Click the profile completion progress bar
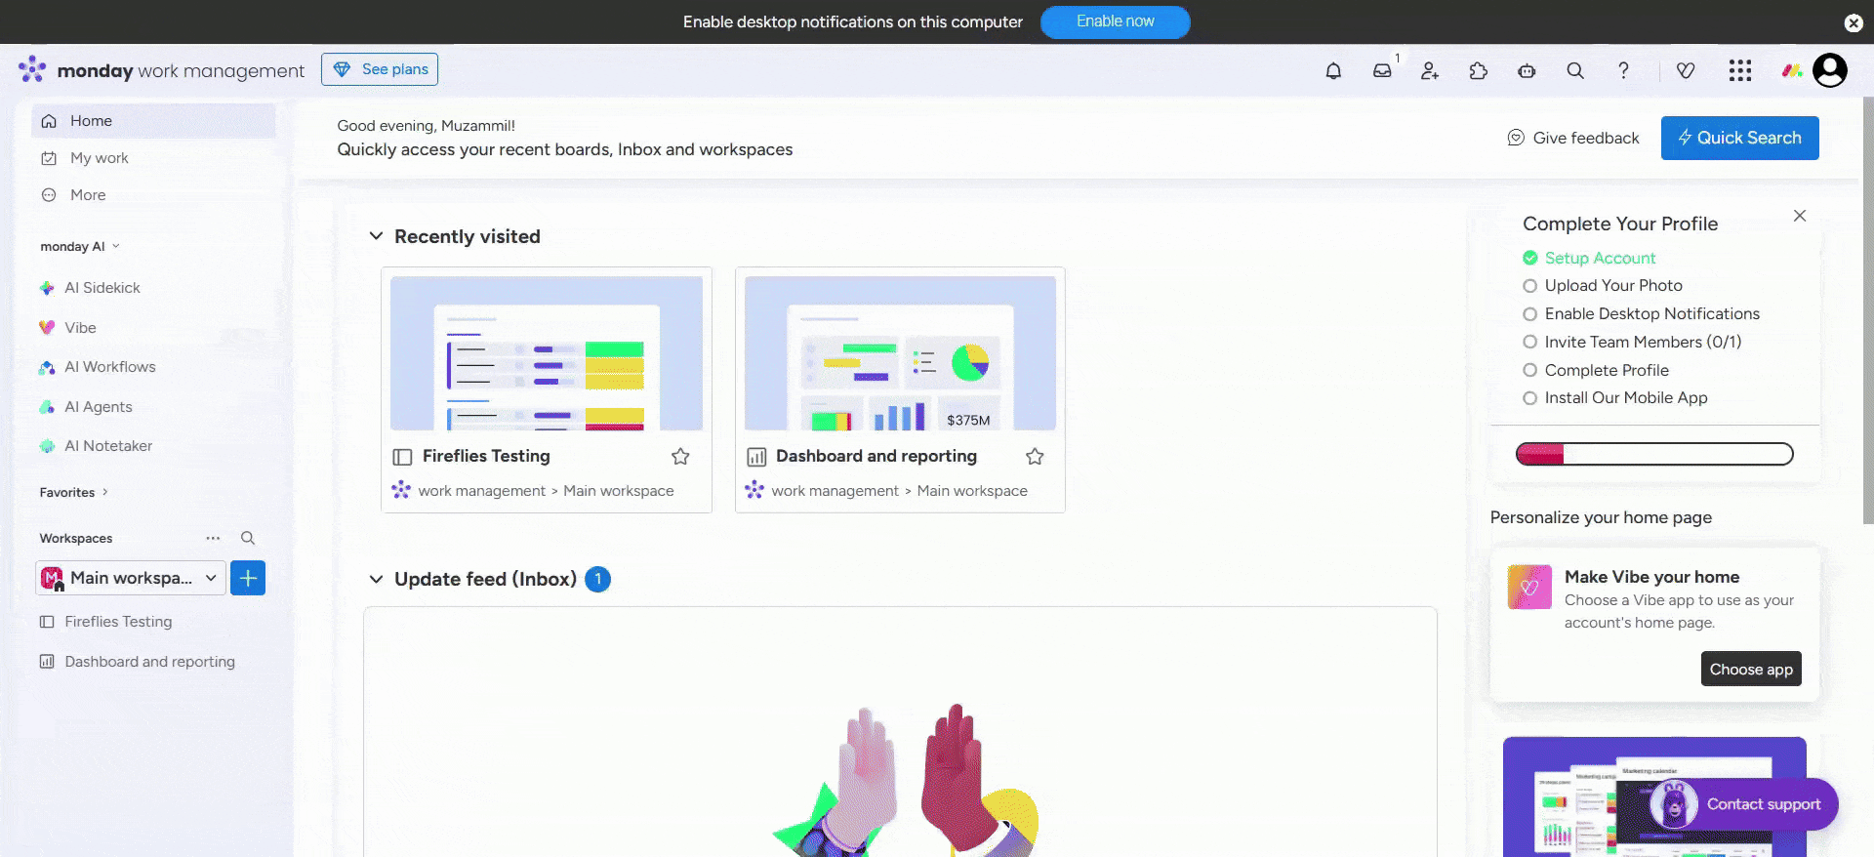The image size is (1874, 857). 1654,454
